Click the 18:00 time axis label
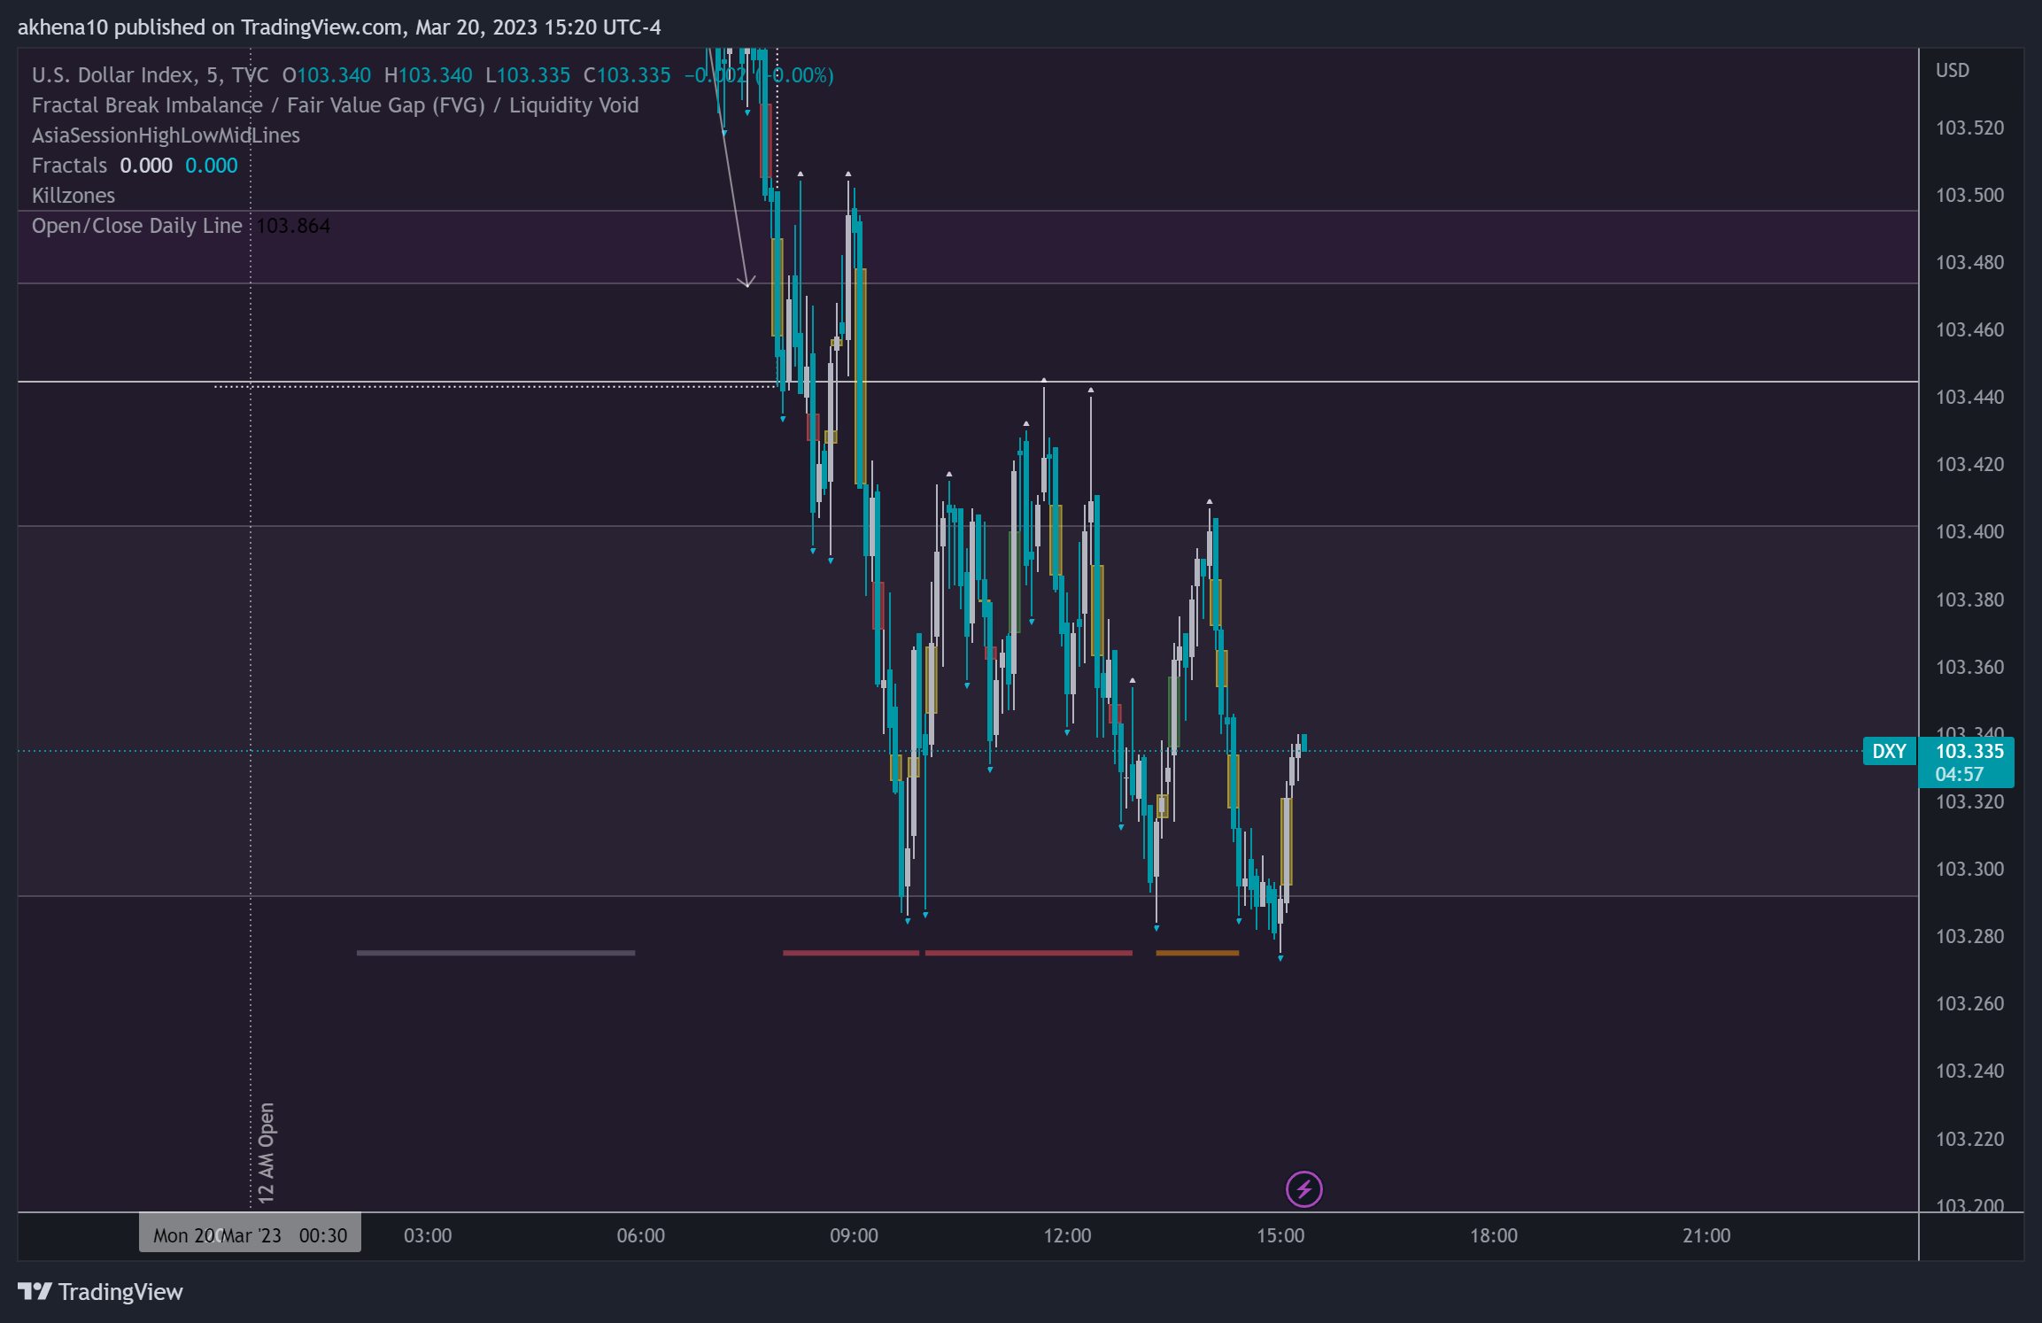Viewport: 2042px width, 1323px height. tap(1493, 1235)
